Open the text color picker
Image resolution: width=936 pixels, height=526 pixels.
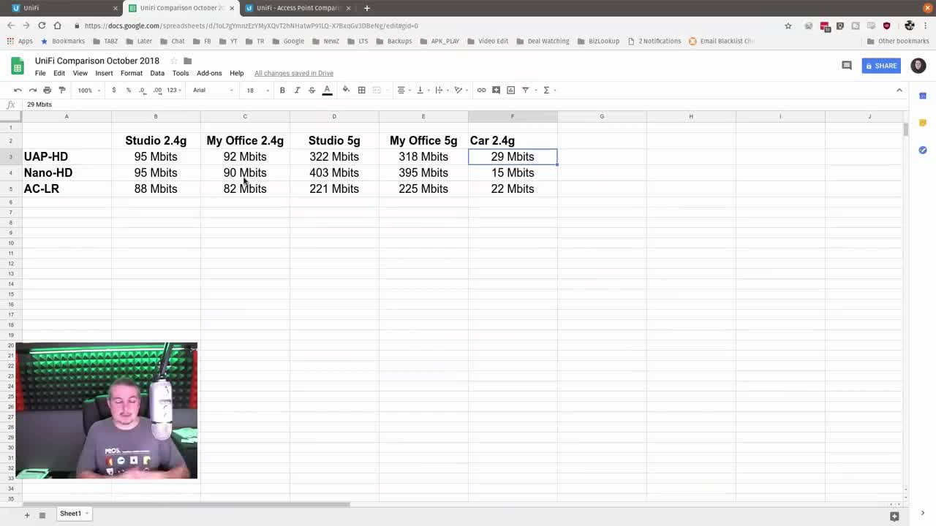(x=327, y=90)
